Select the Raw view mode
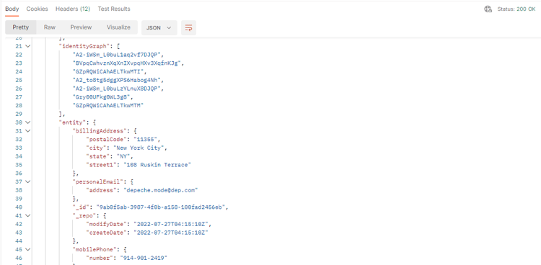The width and height of the screenshot is (541, 265). (50, 27)
